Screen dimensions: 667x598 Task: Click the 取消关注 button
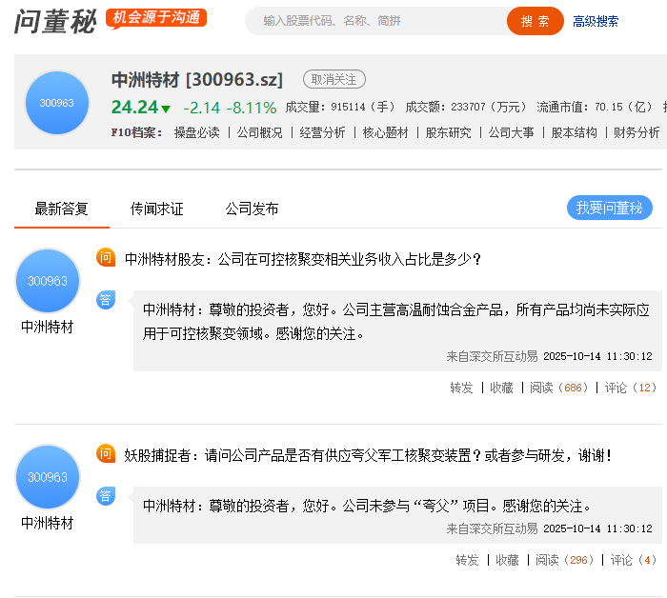pos(333,79)
